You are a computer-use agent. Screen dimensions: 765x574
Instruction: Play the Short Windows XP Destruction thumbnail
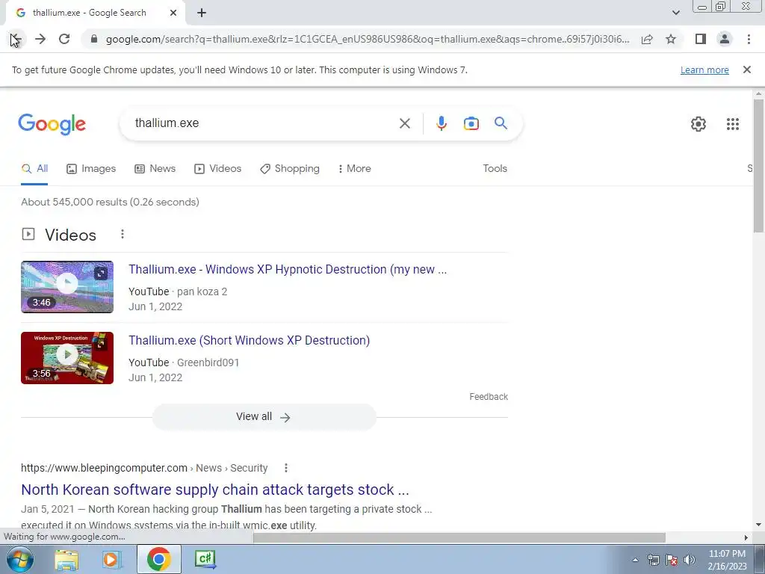tap(67, 358)
